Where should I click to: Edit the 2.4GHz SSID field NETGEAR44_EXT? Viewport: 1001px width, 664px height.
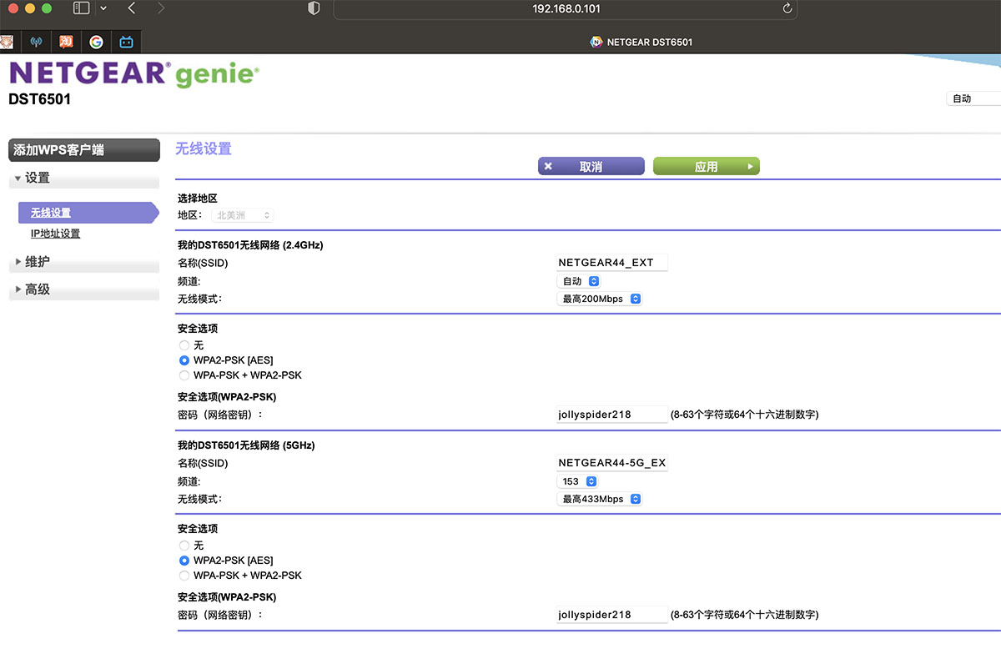611,263
